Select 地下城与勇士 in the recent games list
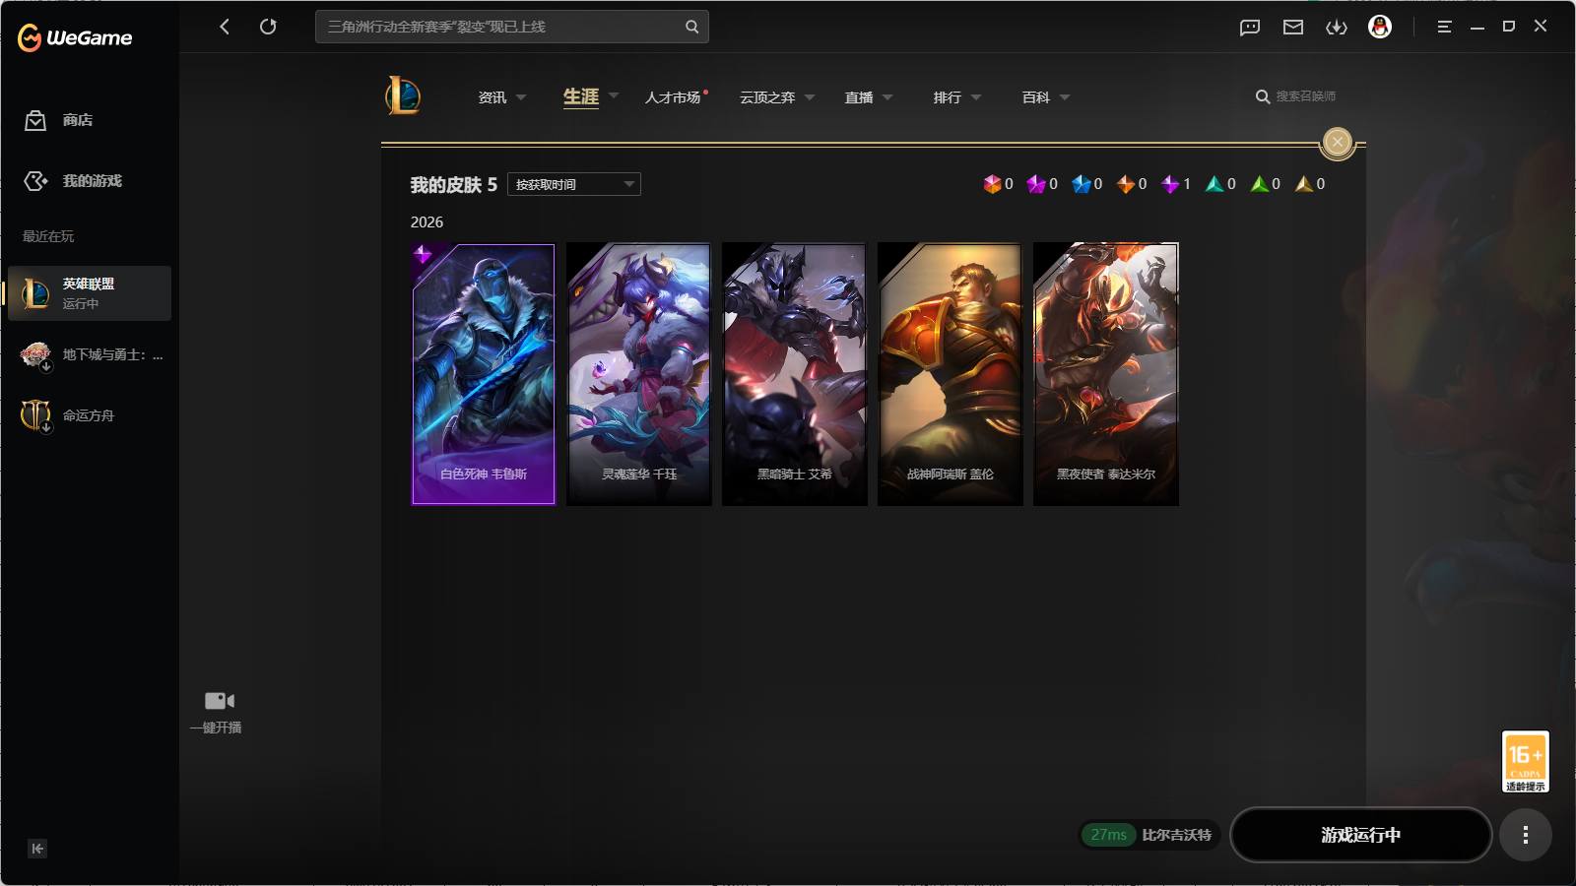1576x886 pixels. [x=90, y=354]
